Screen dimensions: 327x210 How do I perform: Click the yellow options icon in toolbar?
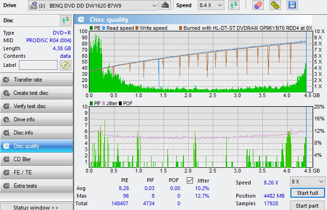(275, 5)
